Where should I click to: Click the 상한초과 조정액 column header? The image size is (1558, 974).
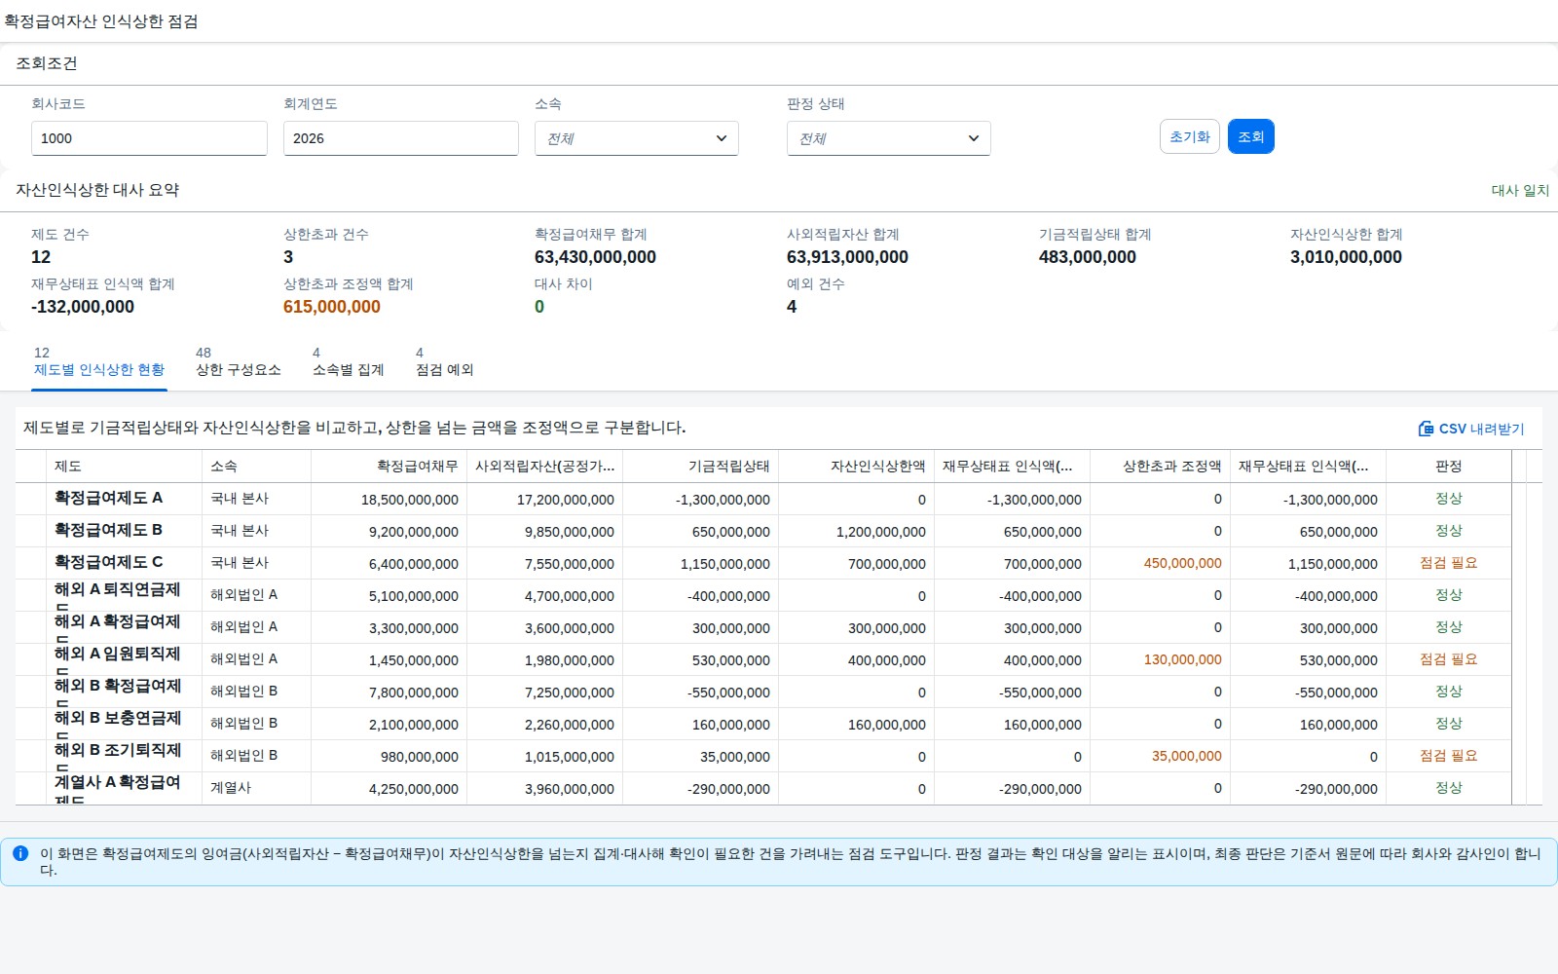(1161, 467)
